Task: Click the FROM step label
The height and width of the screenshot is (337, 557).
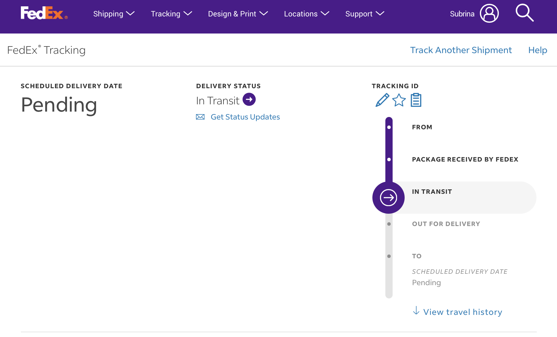Action: [x=422, y=127]
